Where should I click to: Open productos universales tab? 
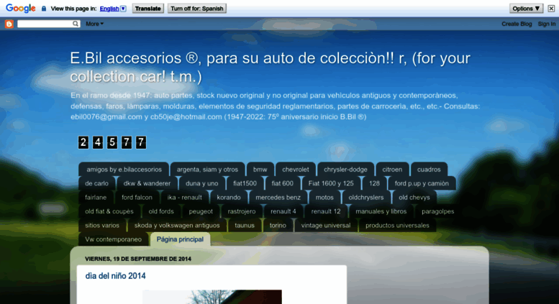point(397,226)
